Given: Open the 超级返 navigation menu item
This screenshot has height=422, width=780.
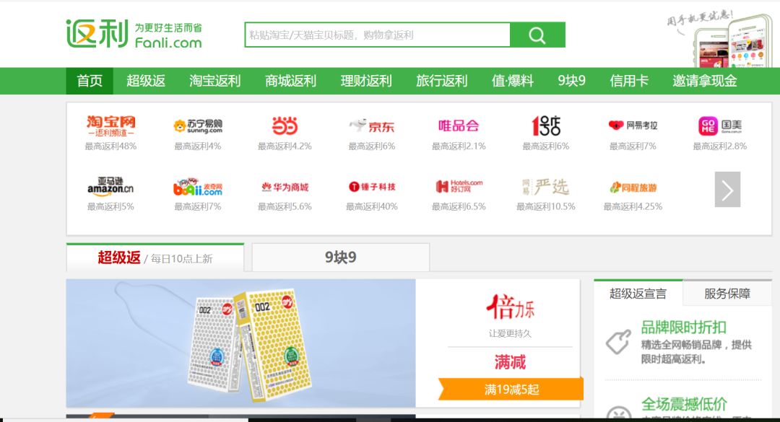Looking at the screenshot, I should (146, 81).
